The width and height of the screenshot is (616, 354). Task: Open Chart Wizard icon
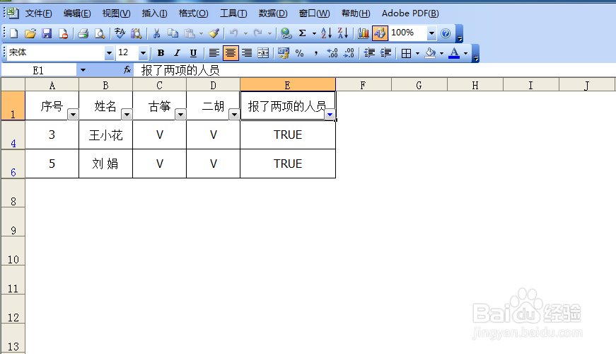363,33
